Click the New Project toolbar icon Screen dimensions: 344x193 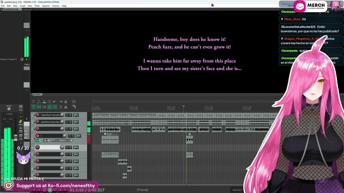[33, 102]
